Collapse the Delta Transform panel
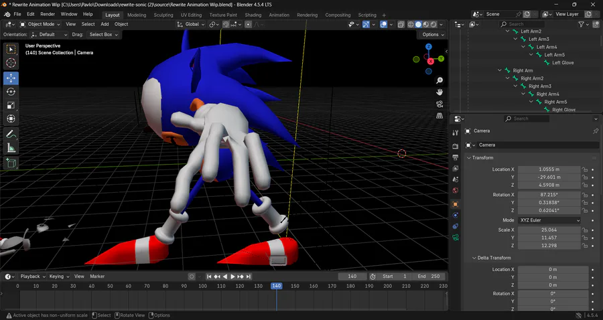The image size is (603, 320). click(x=474, y=258)
